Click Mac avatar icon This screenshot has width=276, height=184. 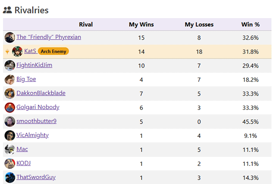pos(9,150)
